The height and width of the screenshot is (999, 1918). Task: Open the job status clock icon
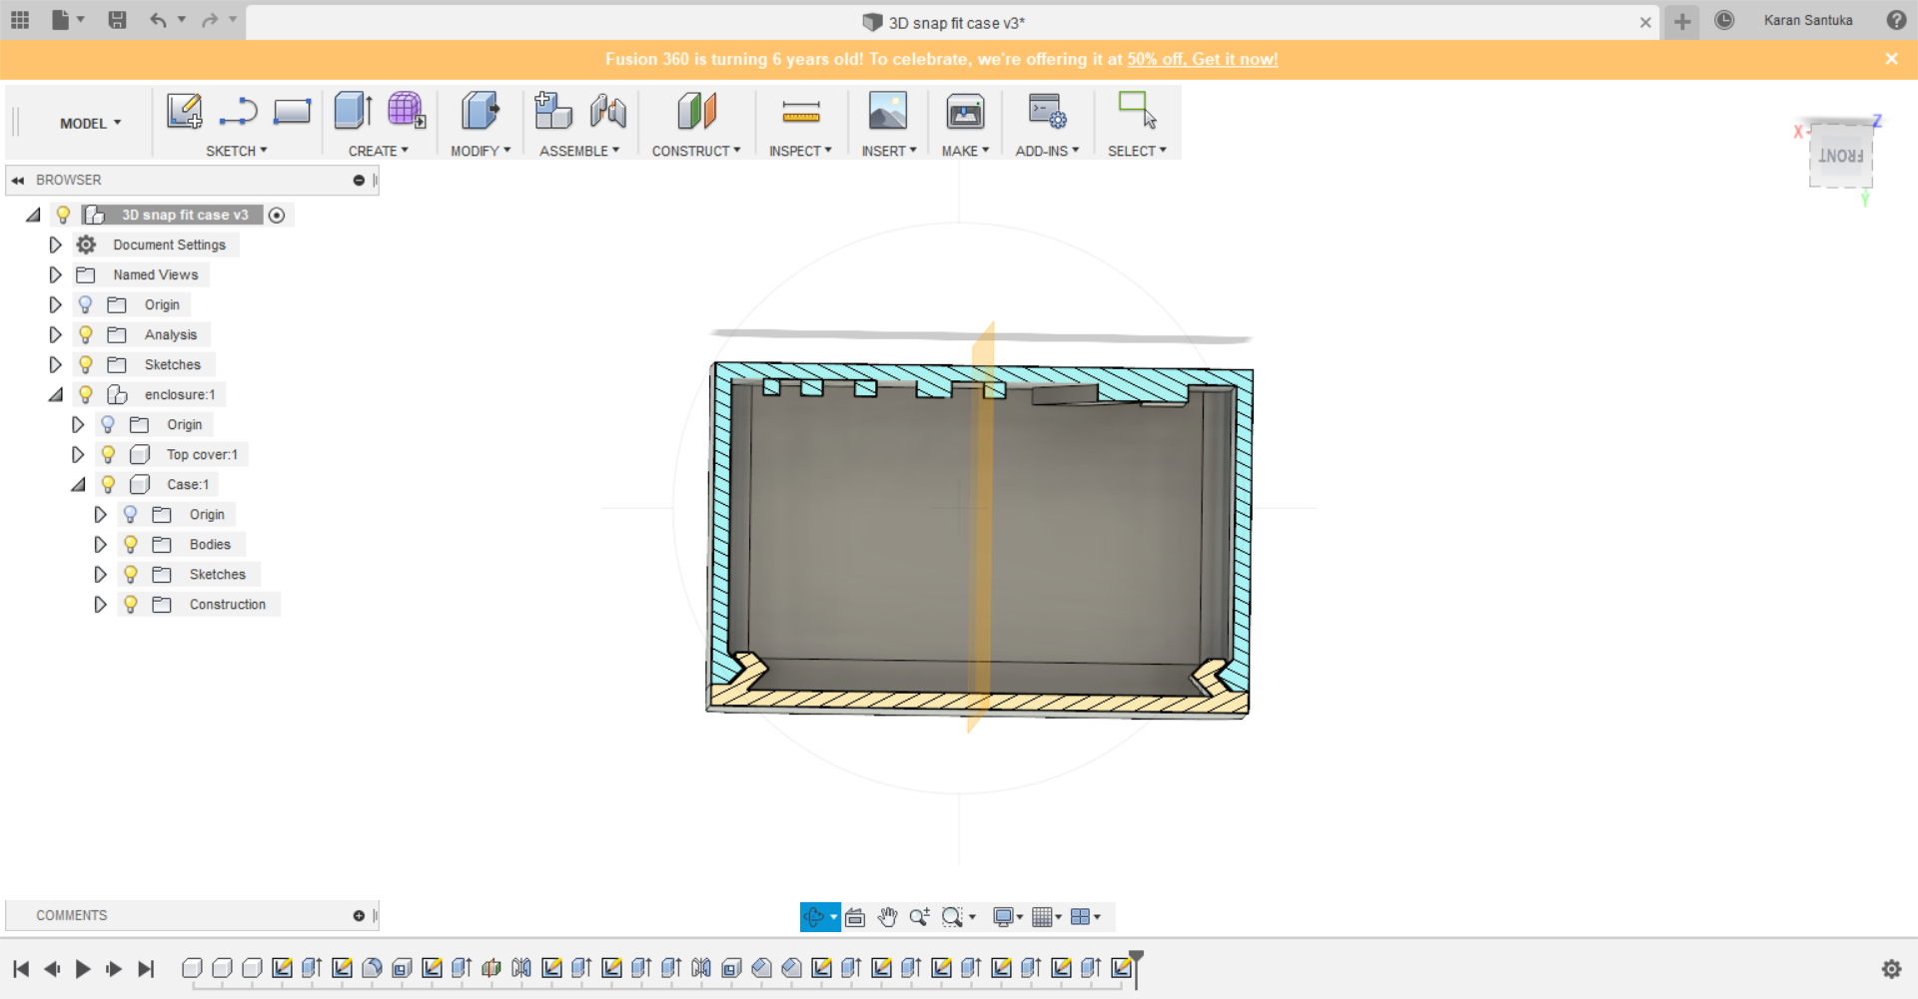1724,20
